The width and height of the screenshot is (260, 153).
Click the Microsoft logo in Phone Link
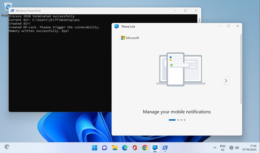pos(130,38)
